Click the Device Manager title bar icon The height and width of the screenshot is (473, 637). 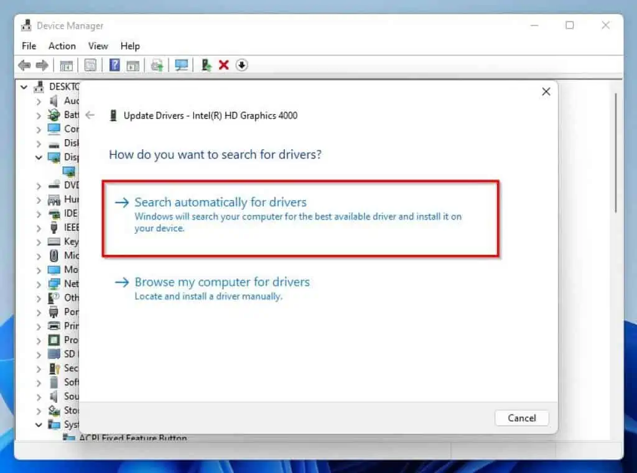click(x=27, y=25)
